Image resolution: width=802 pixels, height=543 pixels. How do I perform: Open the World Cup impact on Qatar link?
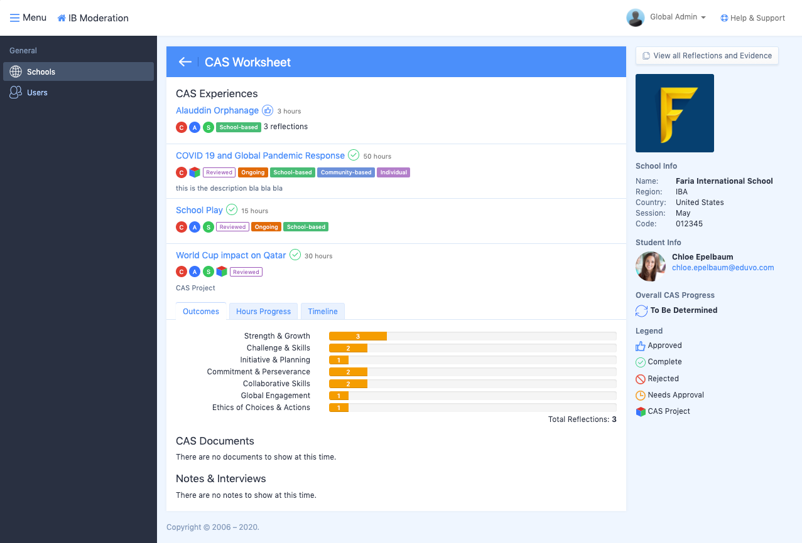[x=230, y=255]
